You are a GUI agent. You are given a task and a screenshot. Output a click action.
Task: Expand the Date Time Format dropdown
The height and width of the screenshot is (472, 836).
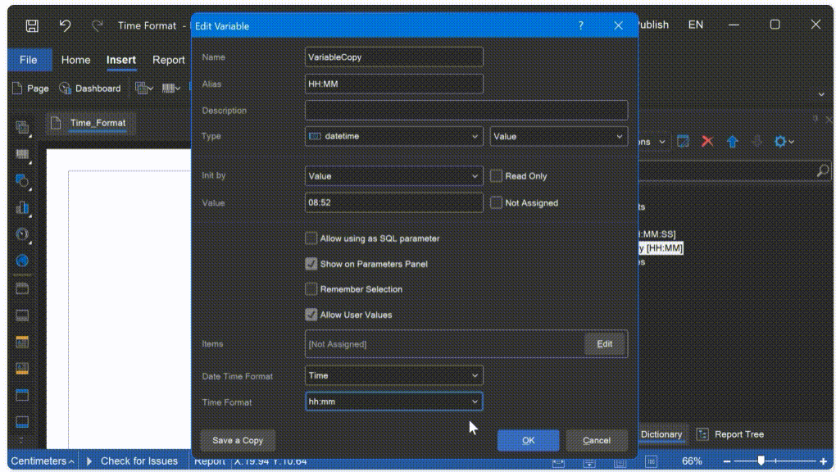tap(393, 375)
